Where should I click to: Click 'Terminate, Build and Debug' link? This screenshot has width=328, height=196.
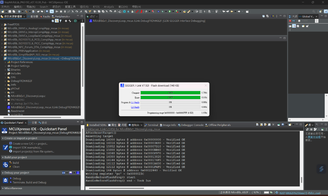29,182
